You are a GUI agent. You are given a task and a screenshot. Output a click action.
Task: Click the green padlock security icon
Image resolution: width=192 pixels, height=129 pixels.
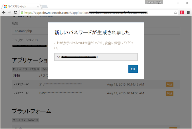tap(22, 13)
